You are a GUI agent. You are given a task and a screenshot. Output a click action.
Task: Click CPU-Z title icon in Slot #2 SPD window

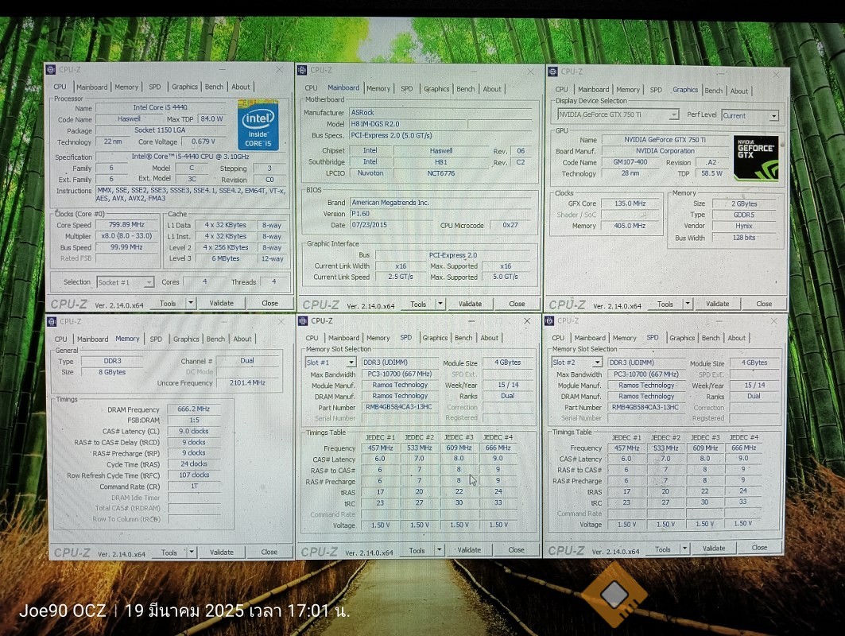(551, 320)
